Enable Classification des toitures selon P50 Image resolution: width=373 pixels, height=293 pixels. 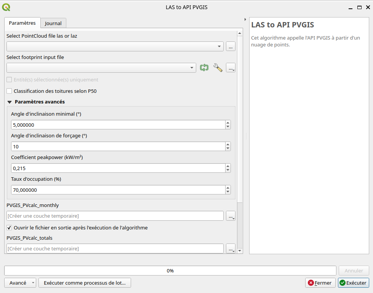point(9,91)
